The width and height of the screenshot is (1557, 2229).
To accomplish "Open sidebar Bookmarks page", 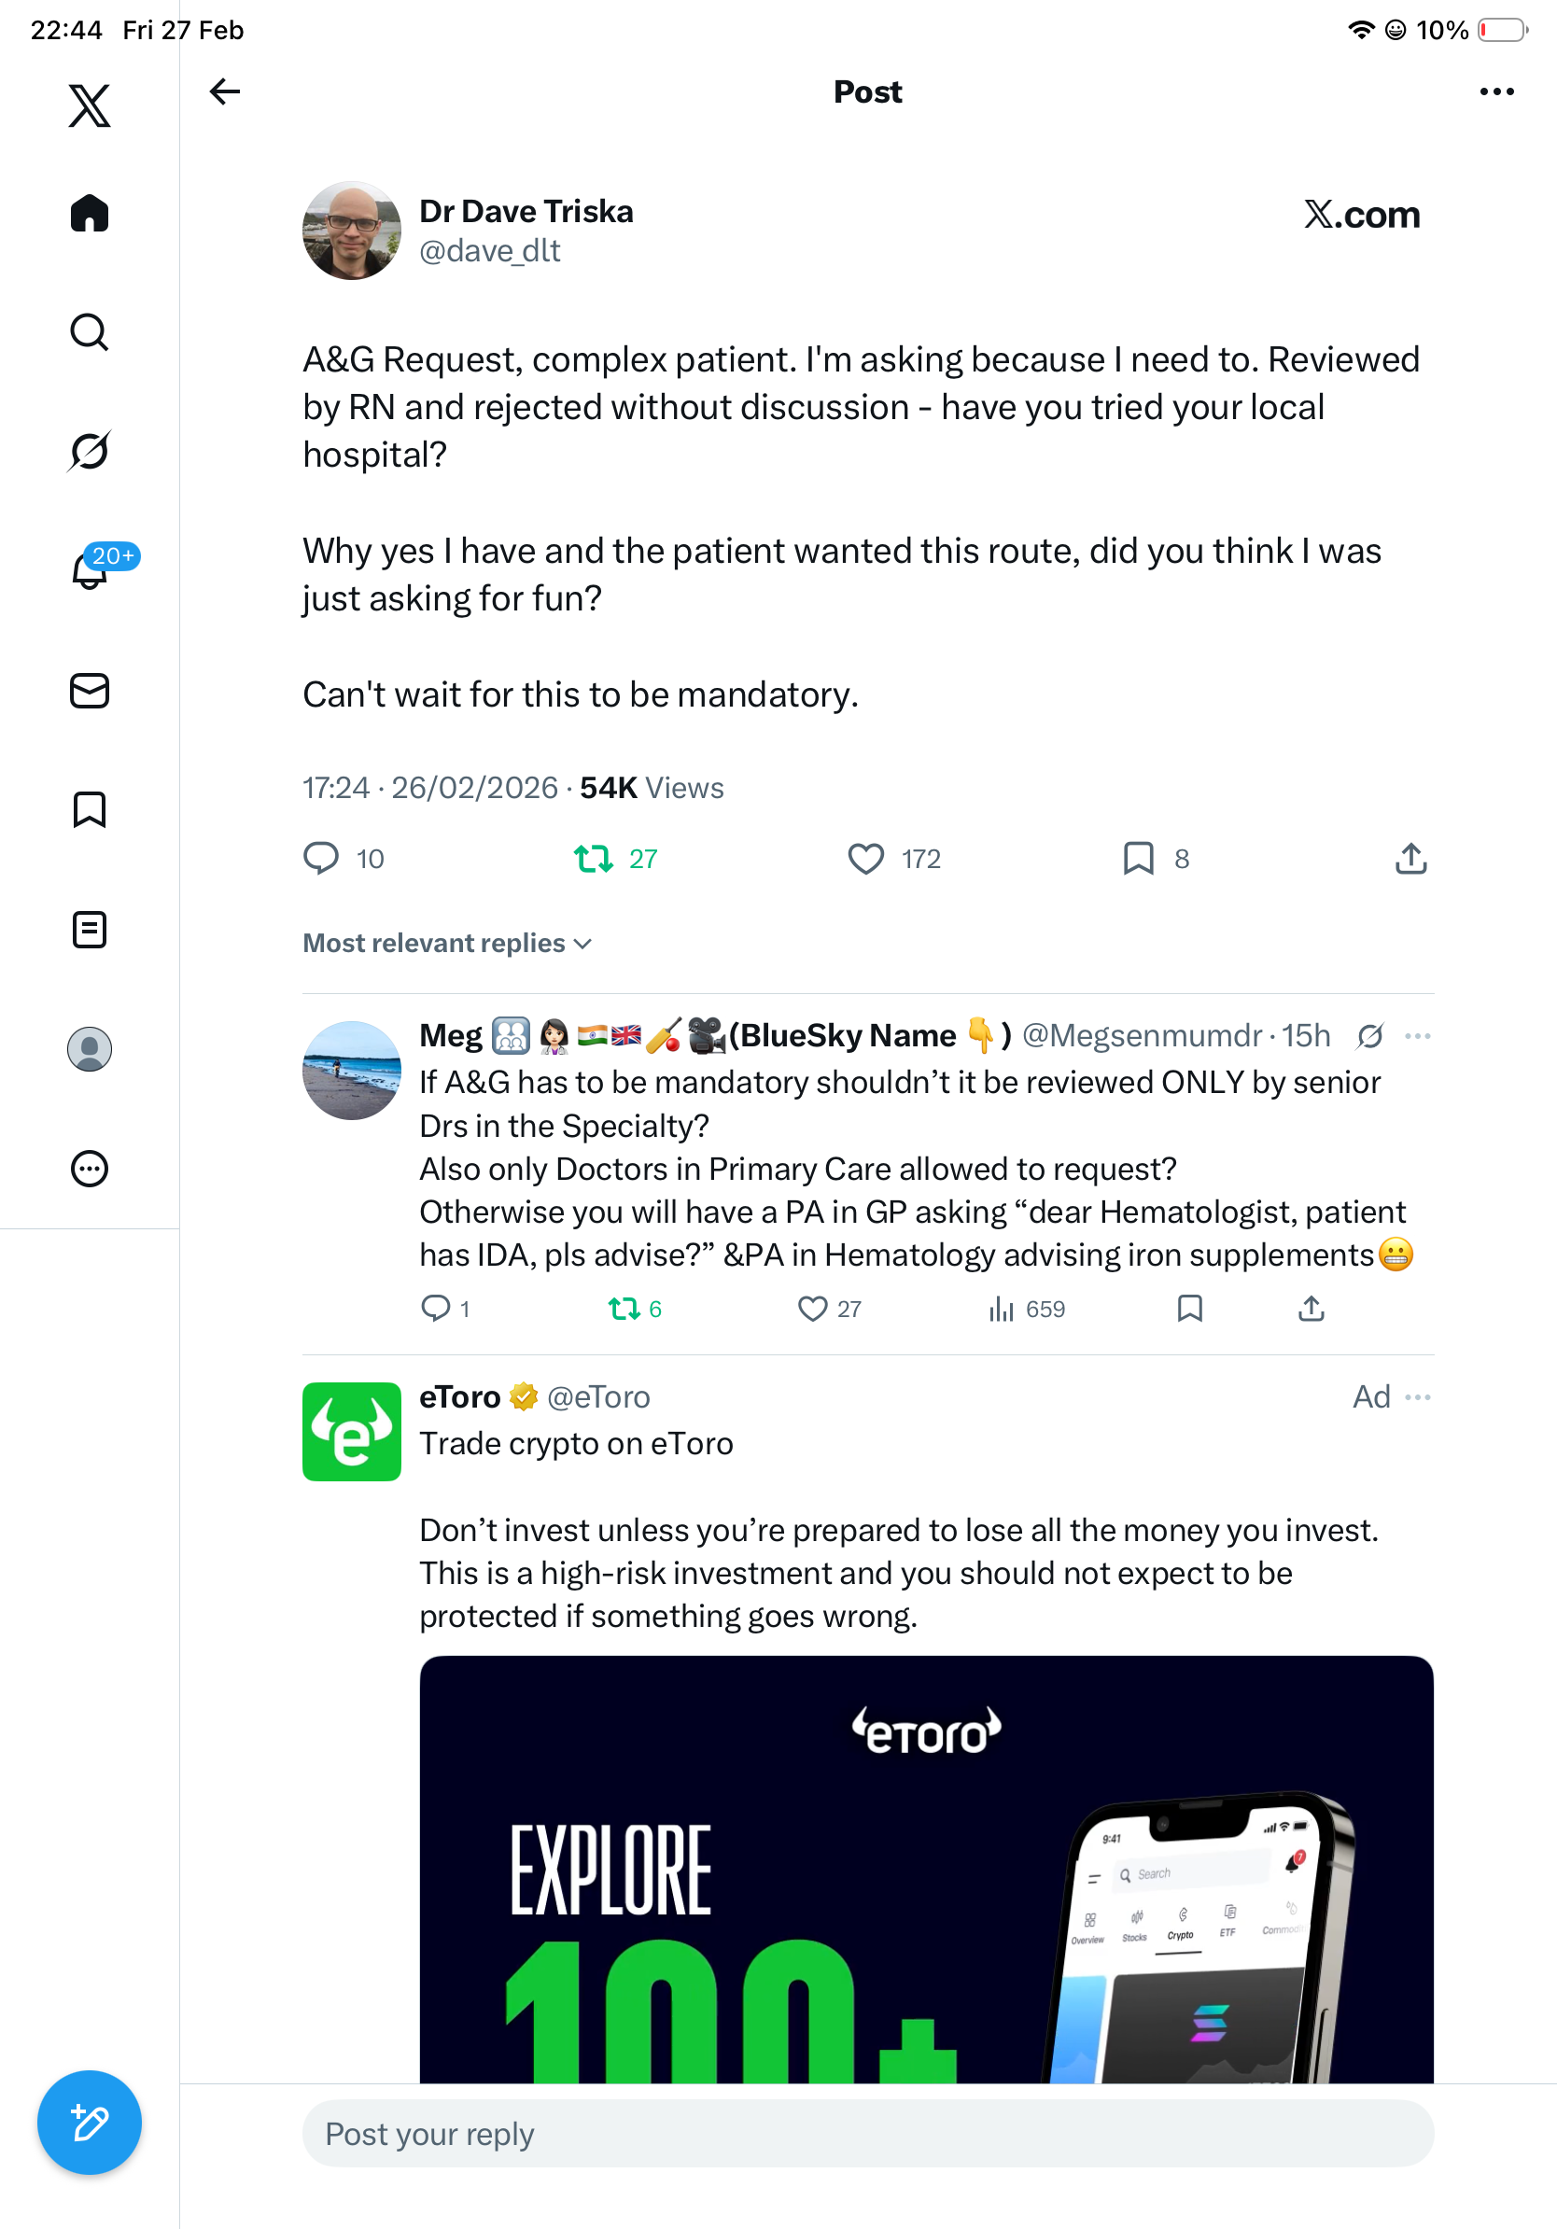I will [x=90, y=808].
